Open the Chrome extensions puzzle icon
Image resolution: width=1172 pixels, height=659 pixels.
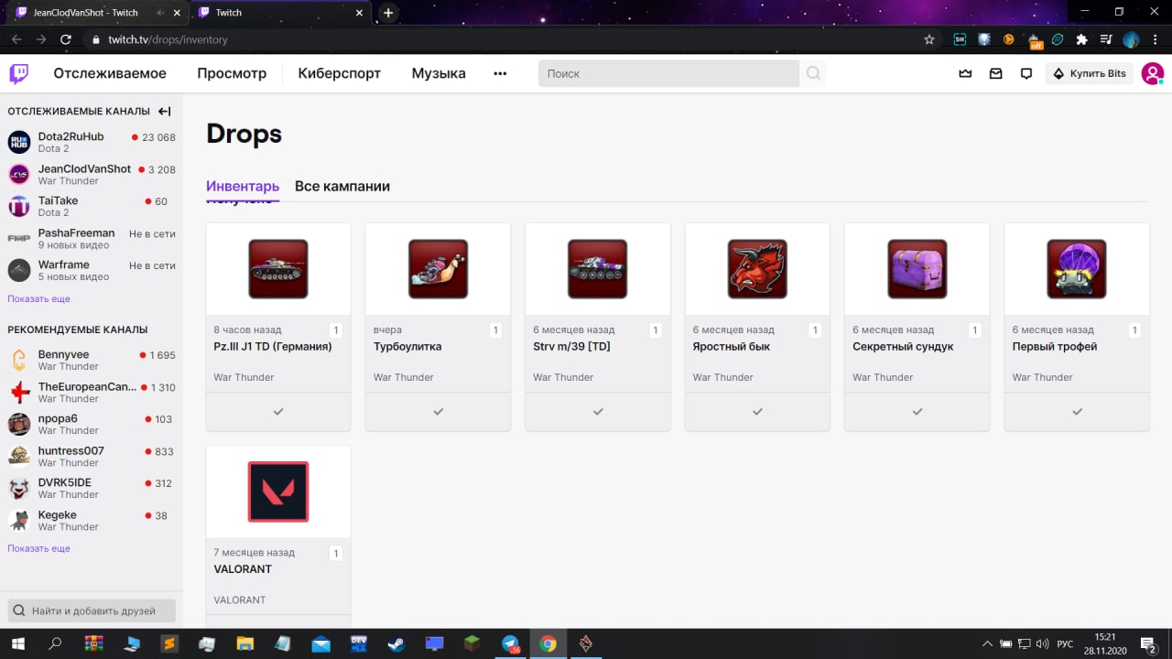pos(1081,39)
